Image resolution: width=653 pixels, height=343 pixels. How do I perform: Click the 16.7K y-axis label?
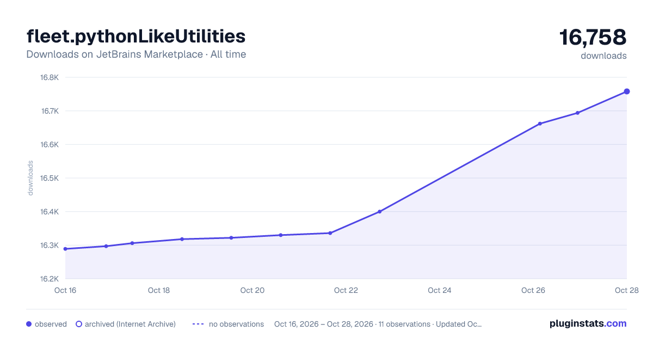(x=50, y=111)
